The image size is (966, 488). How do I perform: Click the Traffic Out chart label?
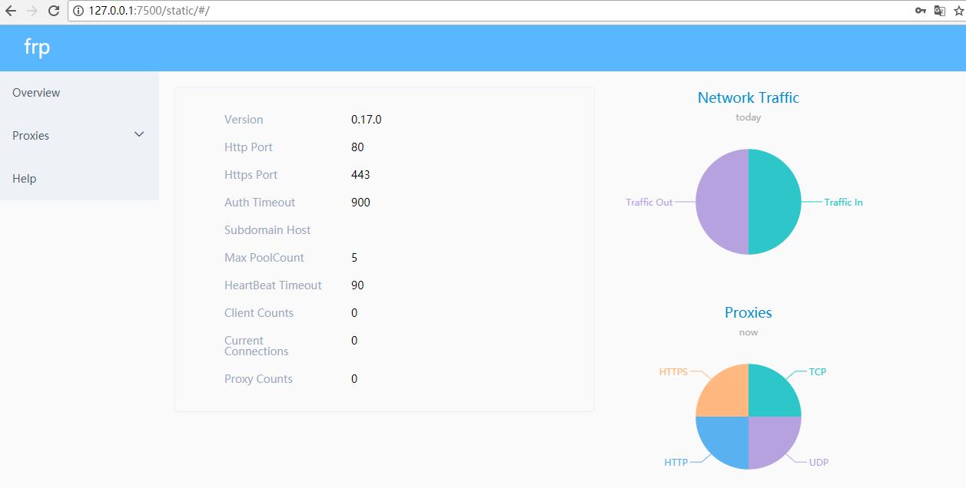point(649,203)
